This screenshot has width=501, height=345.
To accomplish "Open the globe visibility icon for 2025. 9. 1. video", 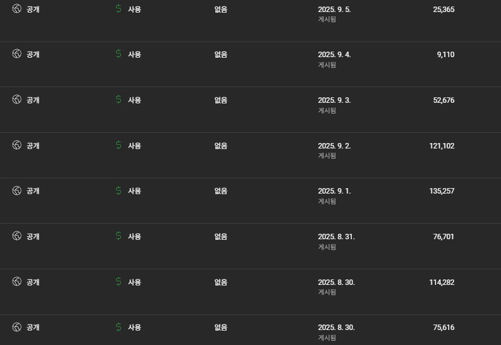I will 17,191.
